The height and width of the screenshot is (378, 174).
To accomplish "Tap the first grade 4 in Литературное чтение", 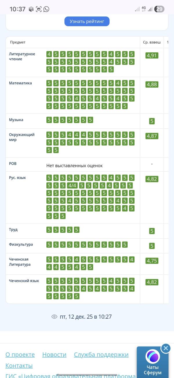I will coord(49,54).
